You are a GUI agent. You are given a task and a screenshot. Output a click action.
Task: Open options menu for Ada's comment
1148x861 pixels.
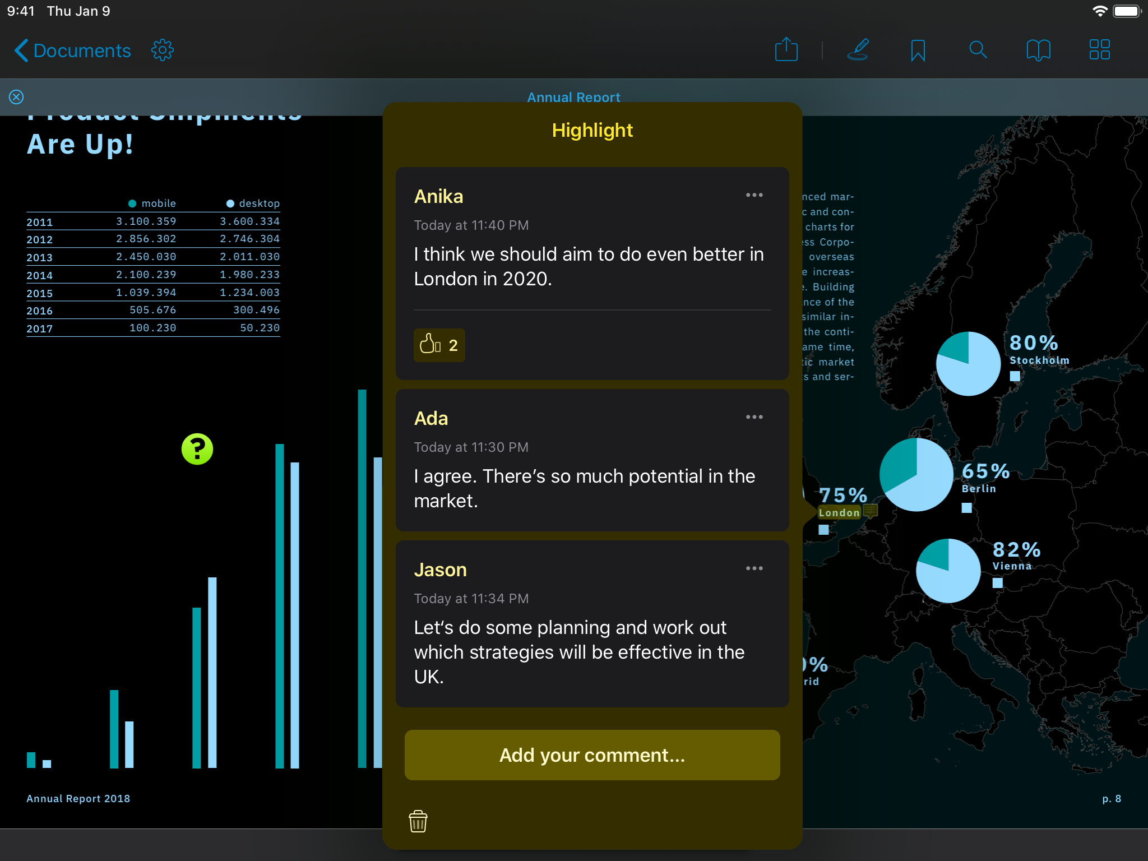(x=754, y=417)
